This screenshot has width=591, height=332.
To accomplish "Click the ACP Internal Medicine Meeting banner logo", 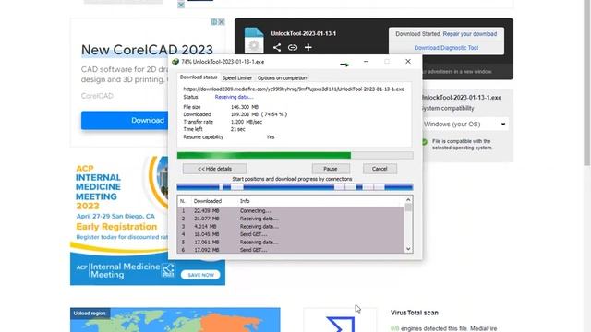I will tap(126, 270).
